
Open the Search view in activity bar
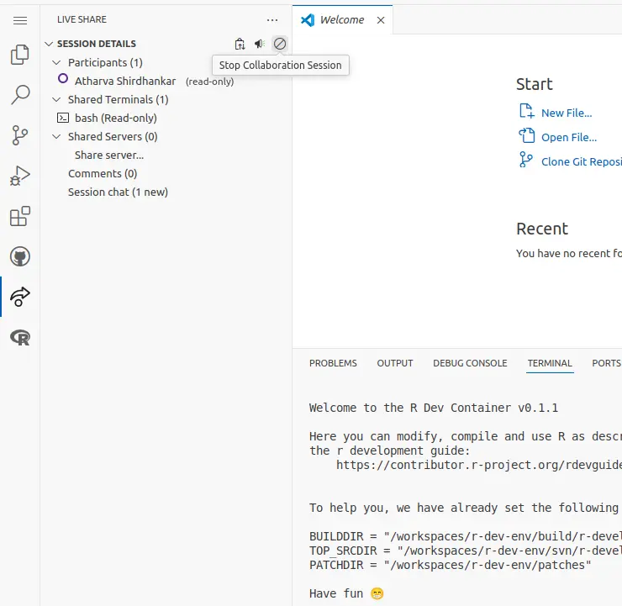(19, 95)
